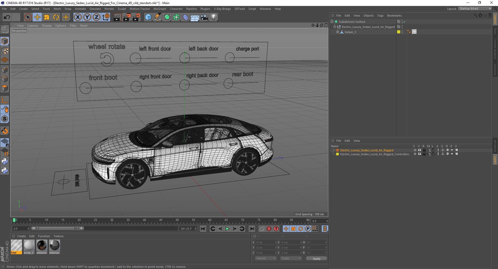The width and height of the screenshot is (498, 269).
Task: Open Object Manager Tags menu
Action: click(x=380, y=16)
